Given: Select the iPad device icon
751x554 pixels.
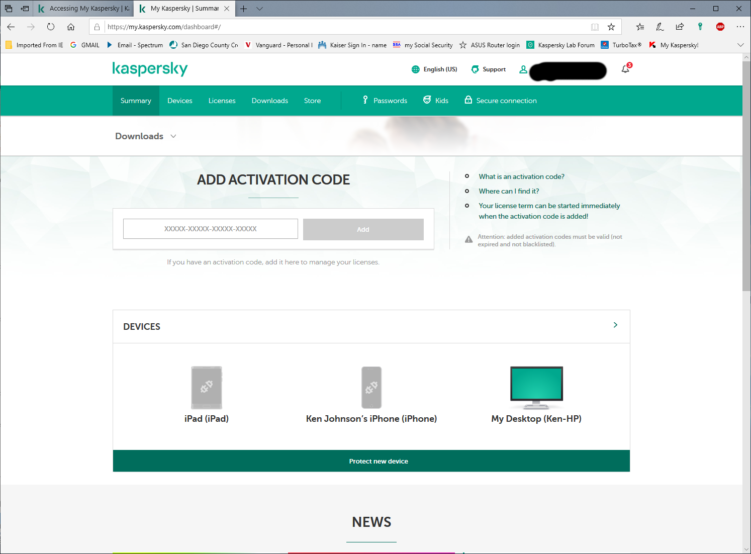Looking at the screenshot, I should pyautogui.click(x=207, y=388).
